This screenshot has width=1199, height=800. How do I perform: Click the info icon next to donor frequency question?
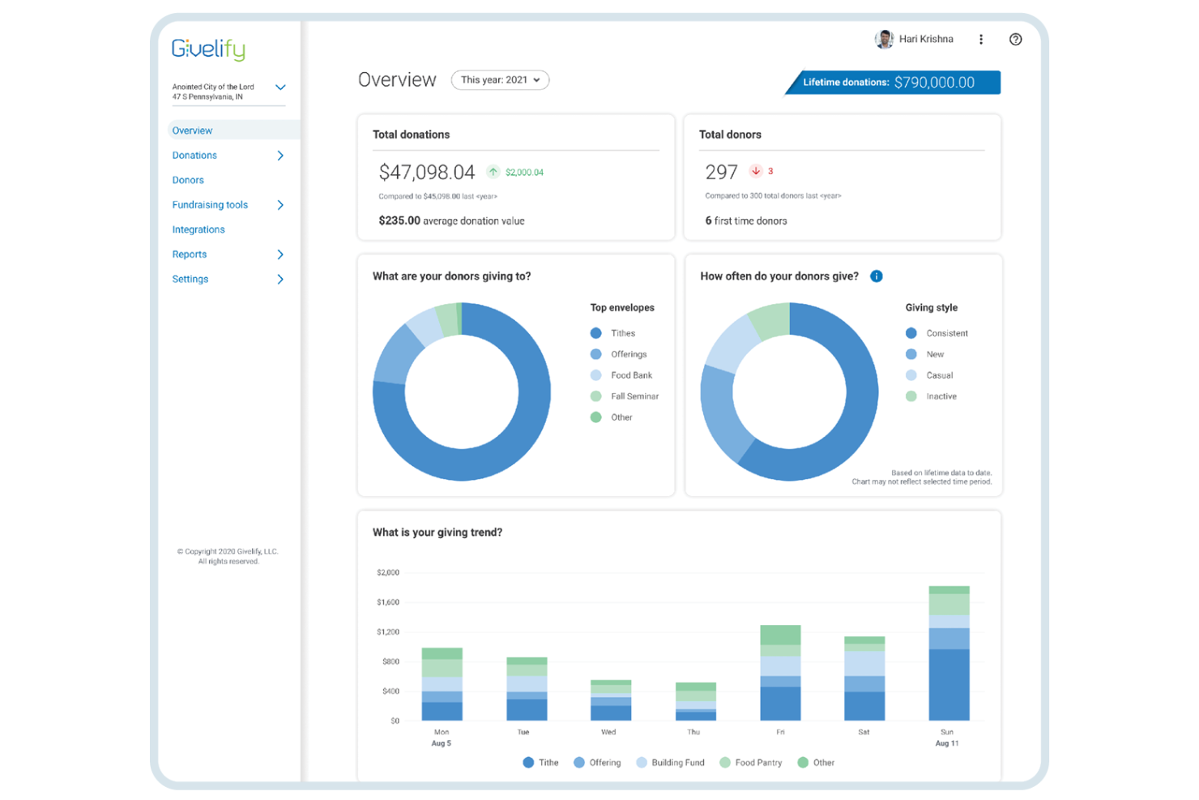(876, 276)
